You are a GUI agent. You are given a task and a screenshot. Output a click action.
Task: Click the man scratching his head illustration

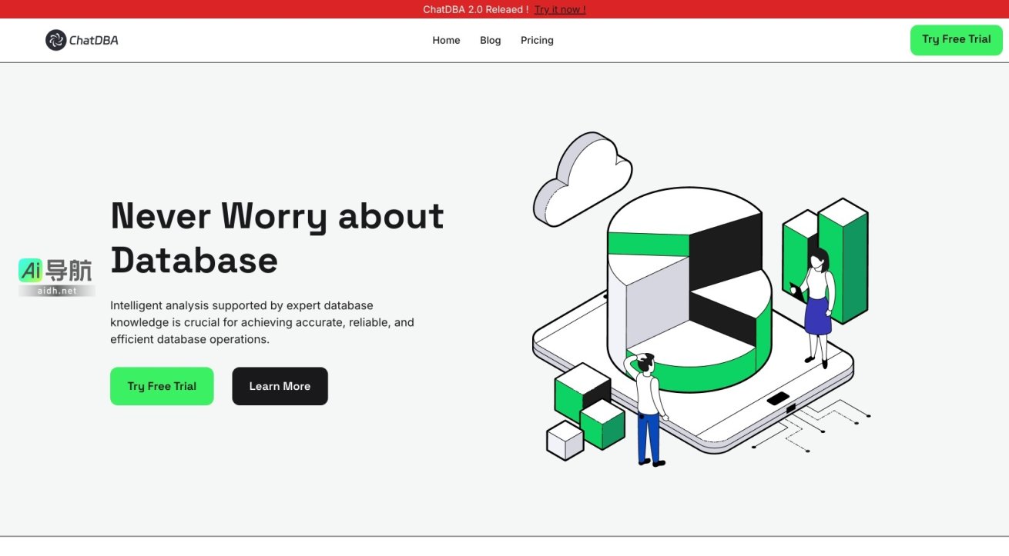pos(649,408)
